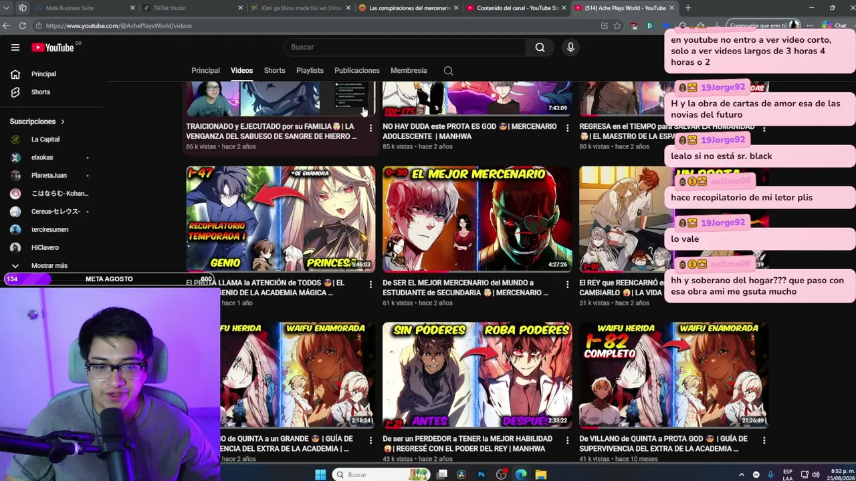This screenshot has height=481, width=856.
Task: Open File Explorer from the taskbar
Action: tap(541, 474)
